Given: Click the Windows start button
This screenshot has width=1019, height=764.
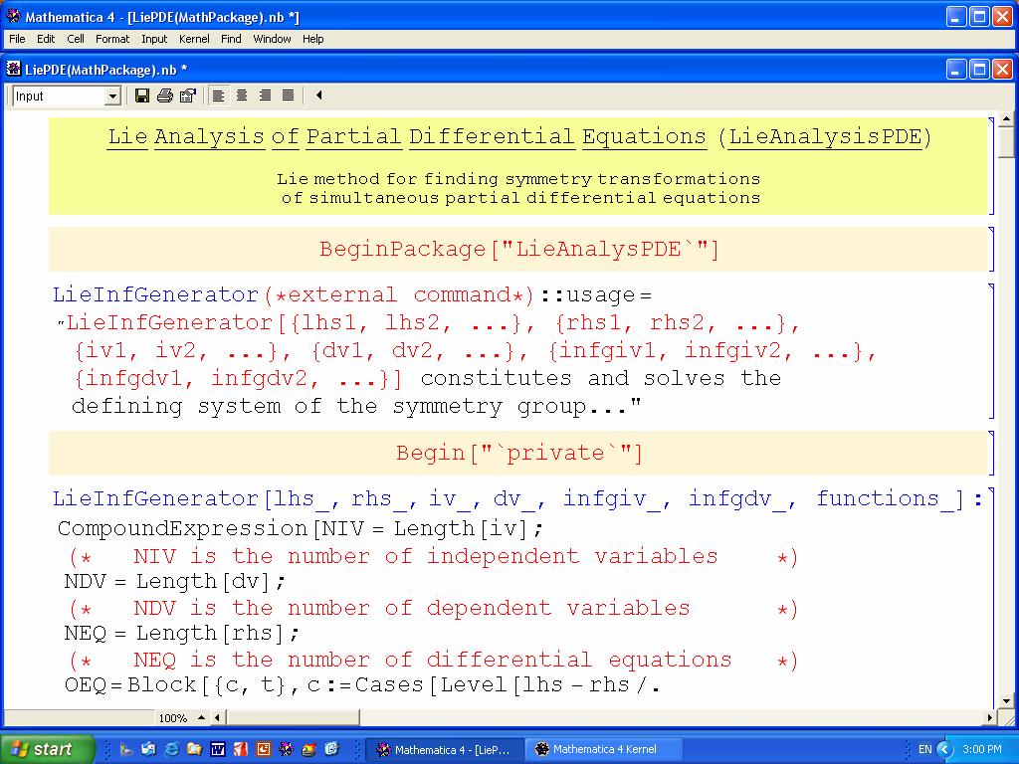Looking at the screenshot, I should (x=48, y=749).
